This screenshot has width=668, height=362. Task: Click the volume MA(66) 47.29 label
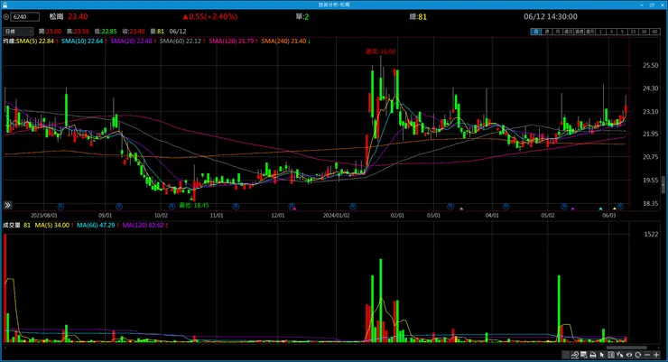97,226
